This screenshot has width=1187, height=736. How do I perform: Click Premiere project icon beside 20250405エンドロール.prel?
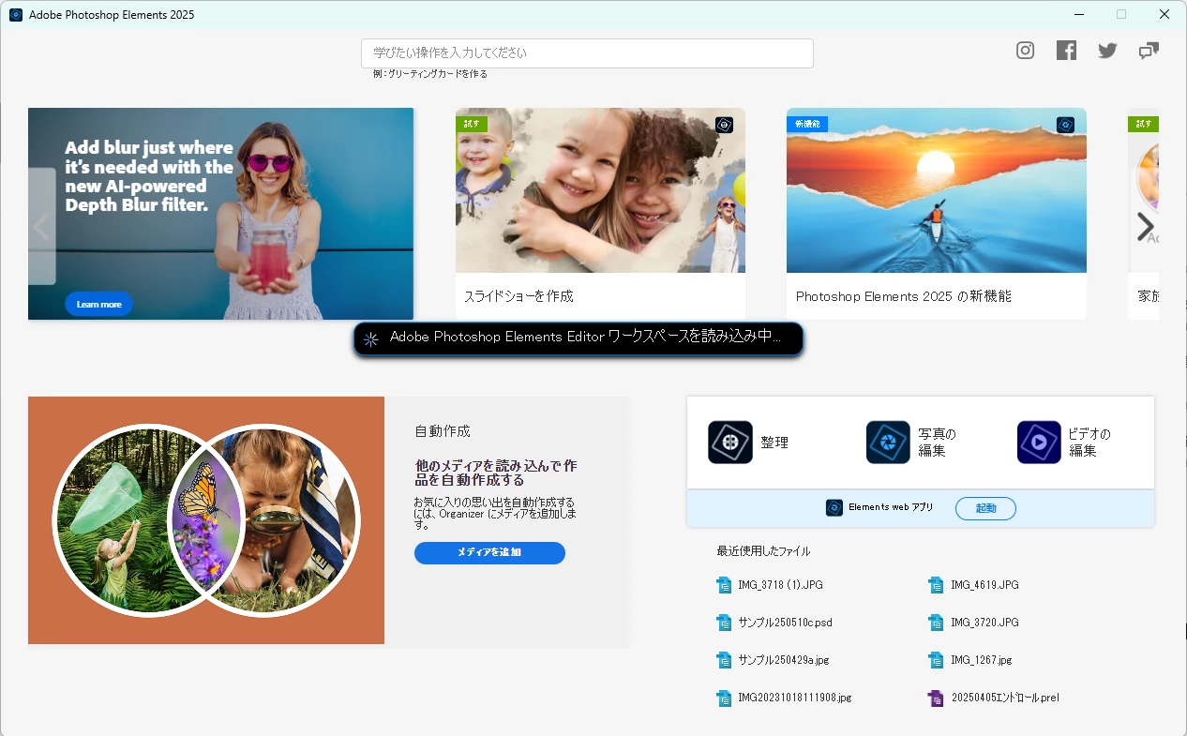936,698
